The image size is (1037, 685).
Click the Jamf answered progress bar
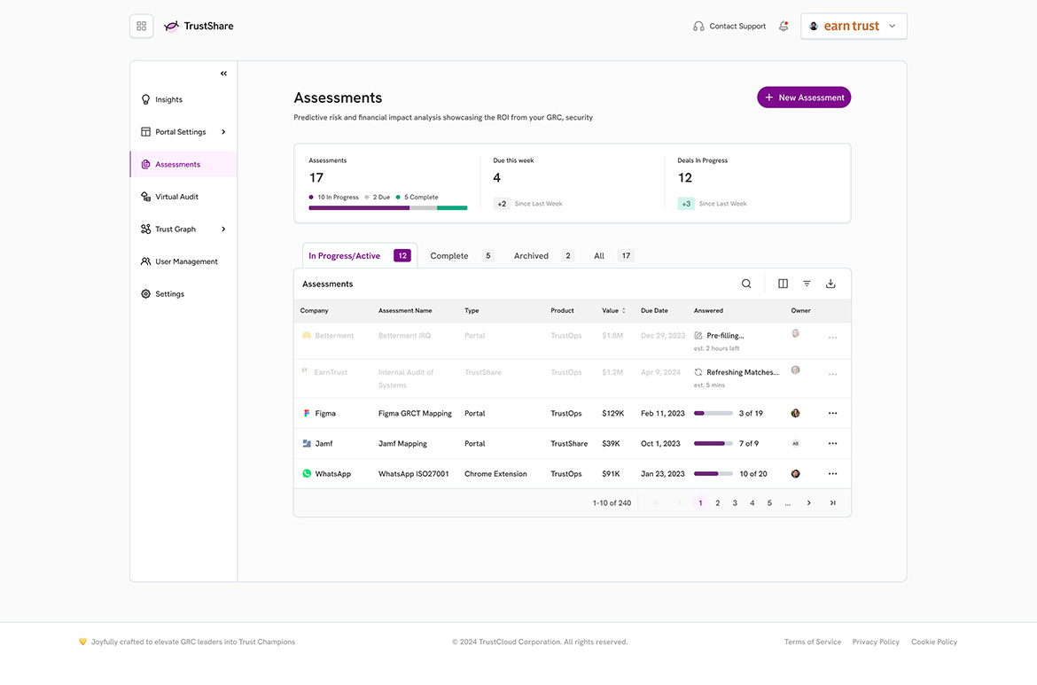pyautogui.click(x=713, y=444)
